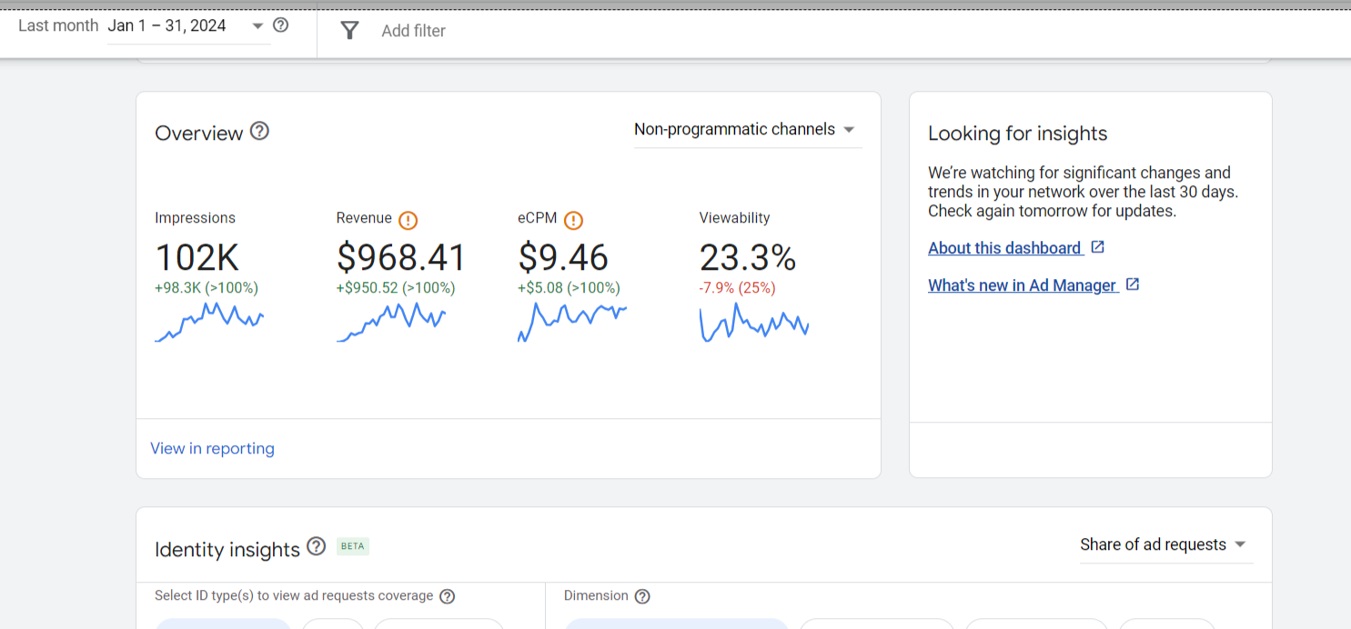Click the Revenue warning icon
1351x629 pixels.
408,220
